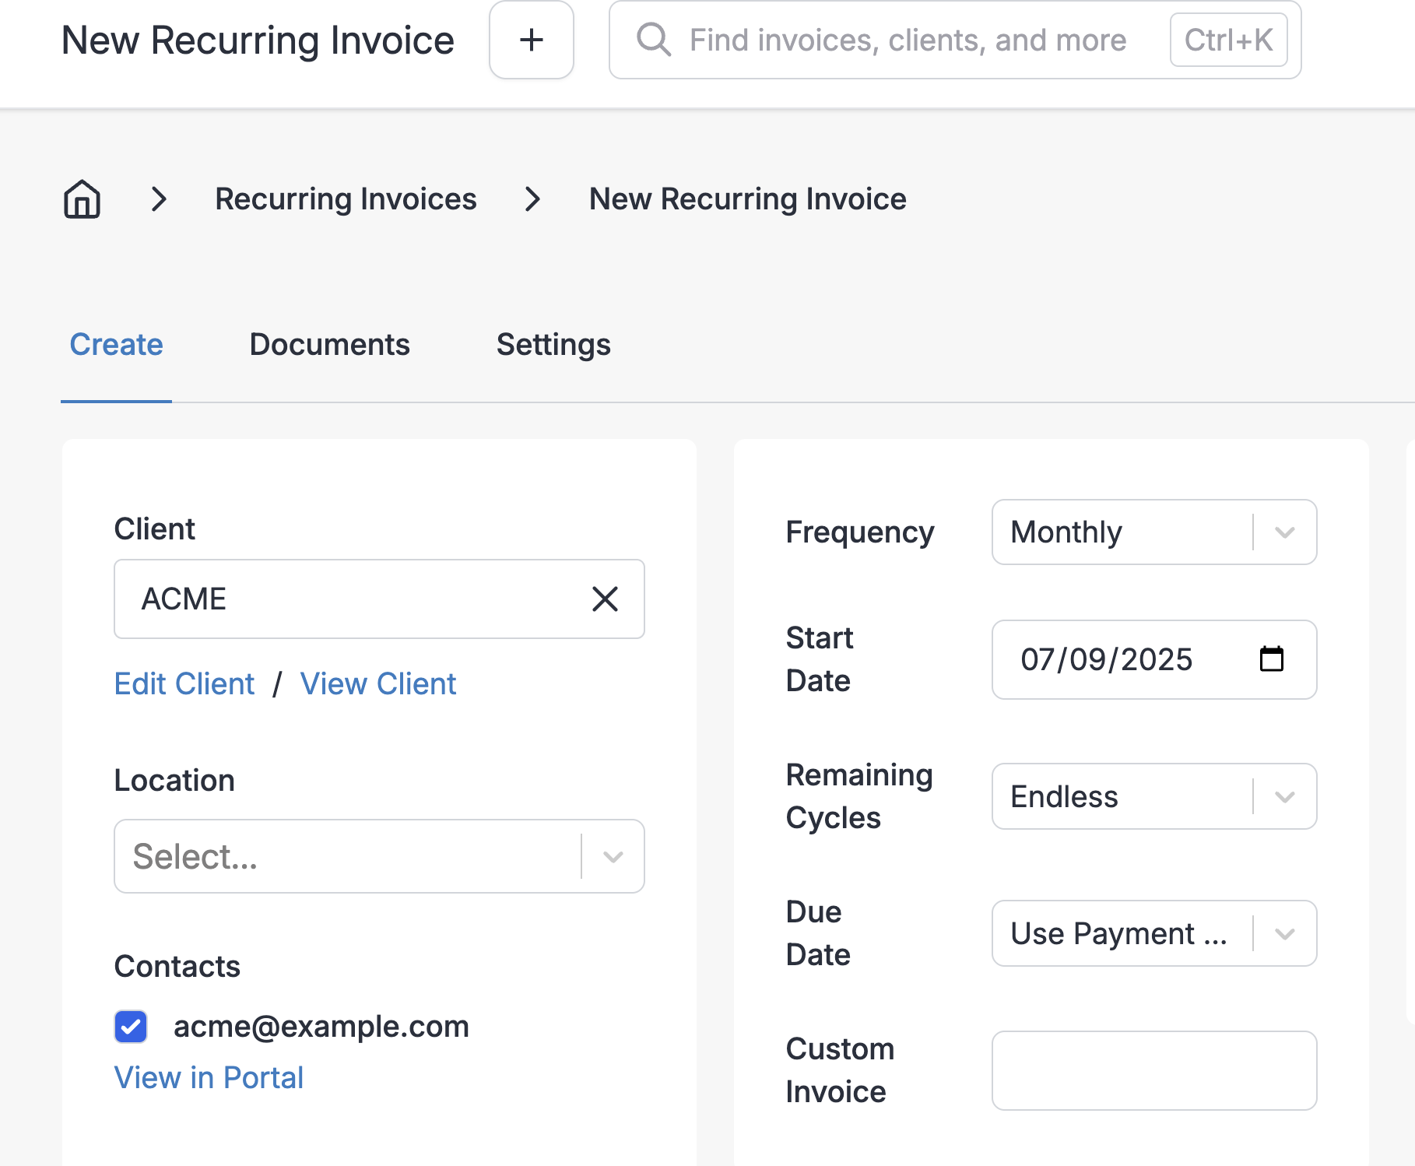Click the plus quick-add button
The width and height of the screenshot is (1415, 1166).
point(532,40)
